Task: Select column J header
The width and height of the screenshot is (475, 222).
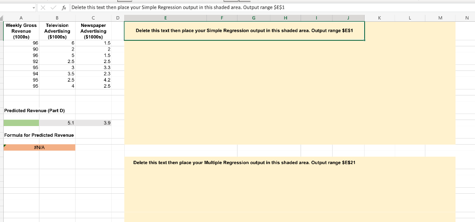Action: point(348,18)
